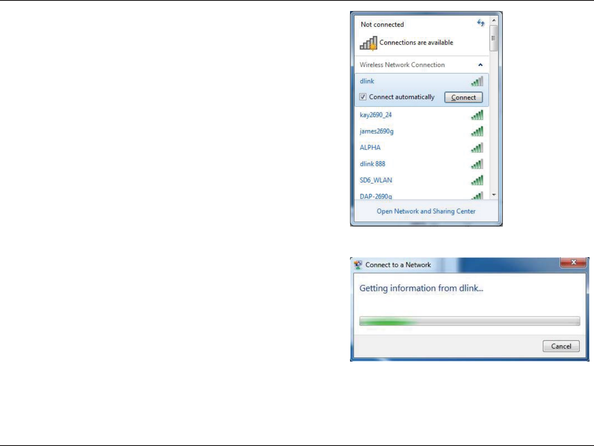Screen dimensions: 594x446
Task: Click the network list scroll down arrow
Action: point(494,195)
